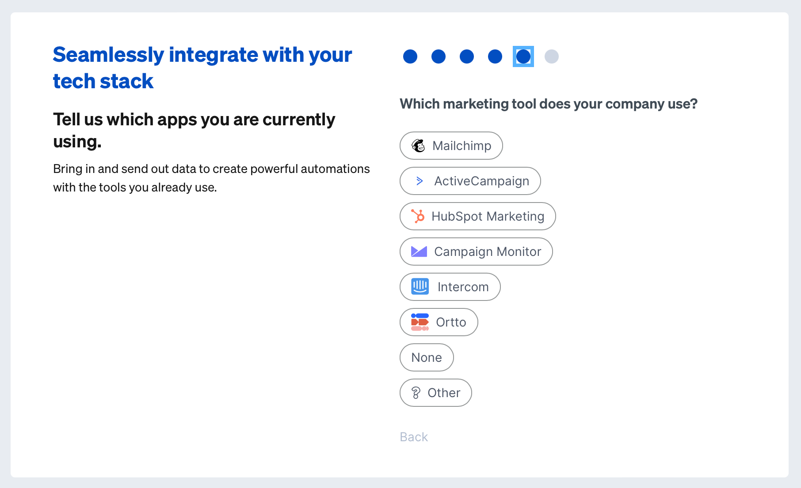Click the Ortto logo icon
Viewport: 801px width, 488px height.
(420, 322)
